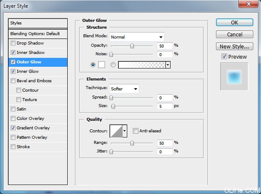Screen dimensions: 261x194
Task: Uncheck the Preview checkbox
Action: click(224, 57)
